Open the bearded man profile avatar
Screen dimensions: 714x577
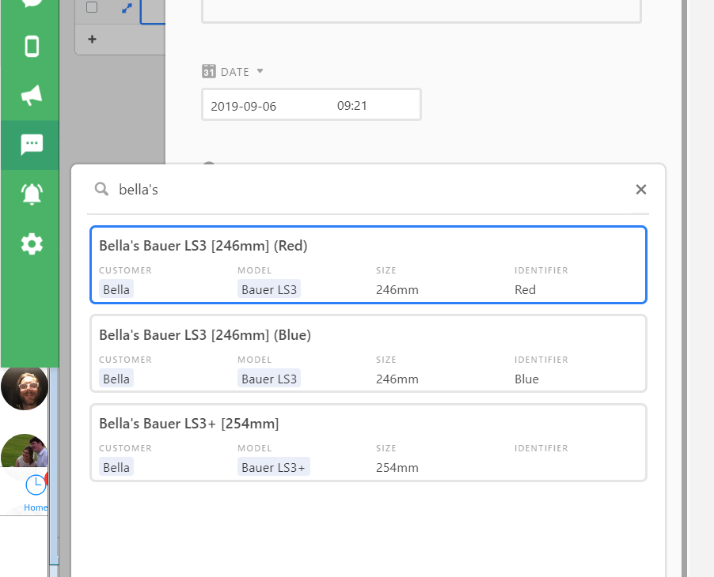coord(25,387)
